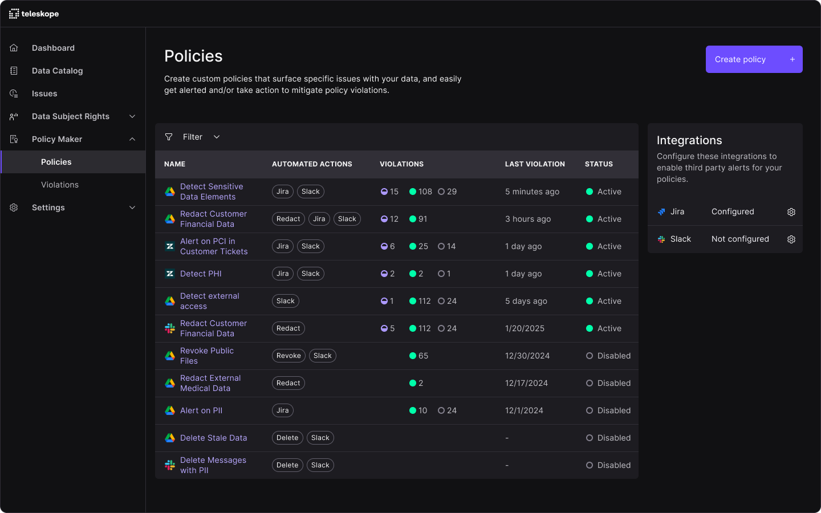Click the teleskope logo

tap(34, 14)
